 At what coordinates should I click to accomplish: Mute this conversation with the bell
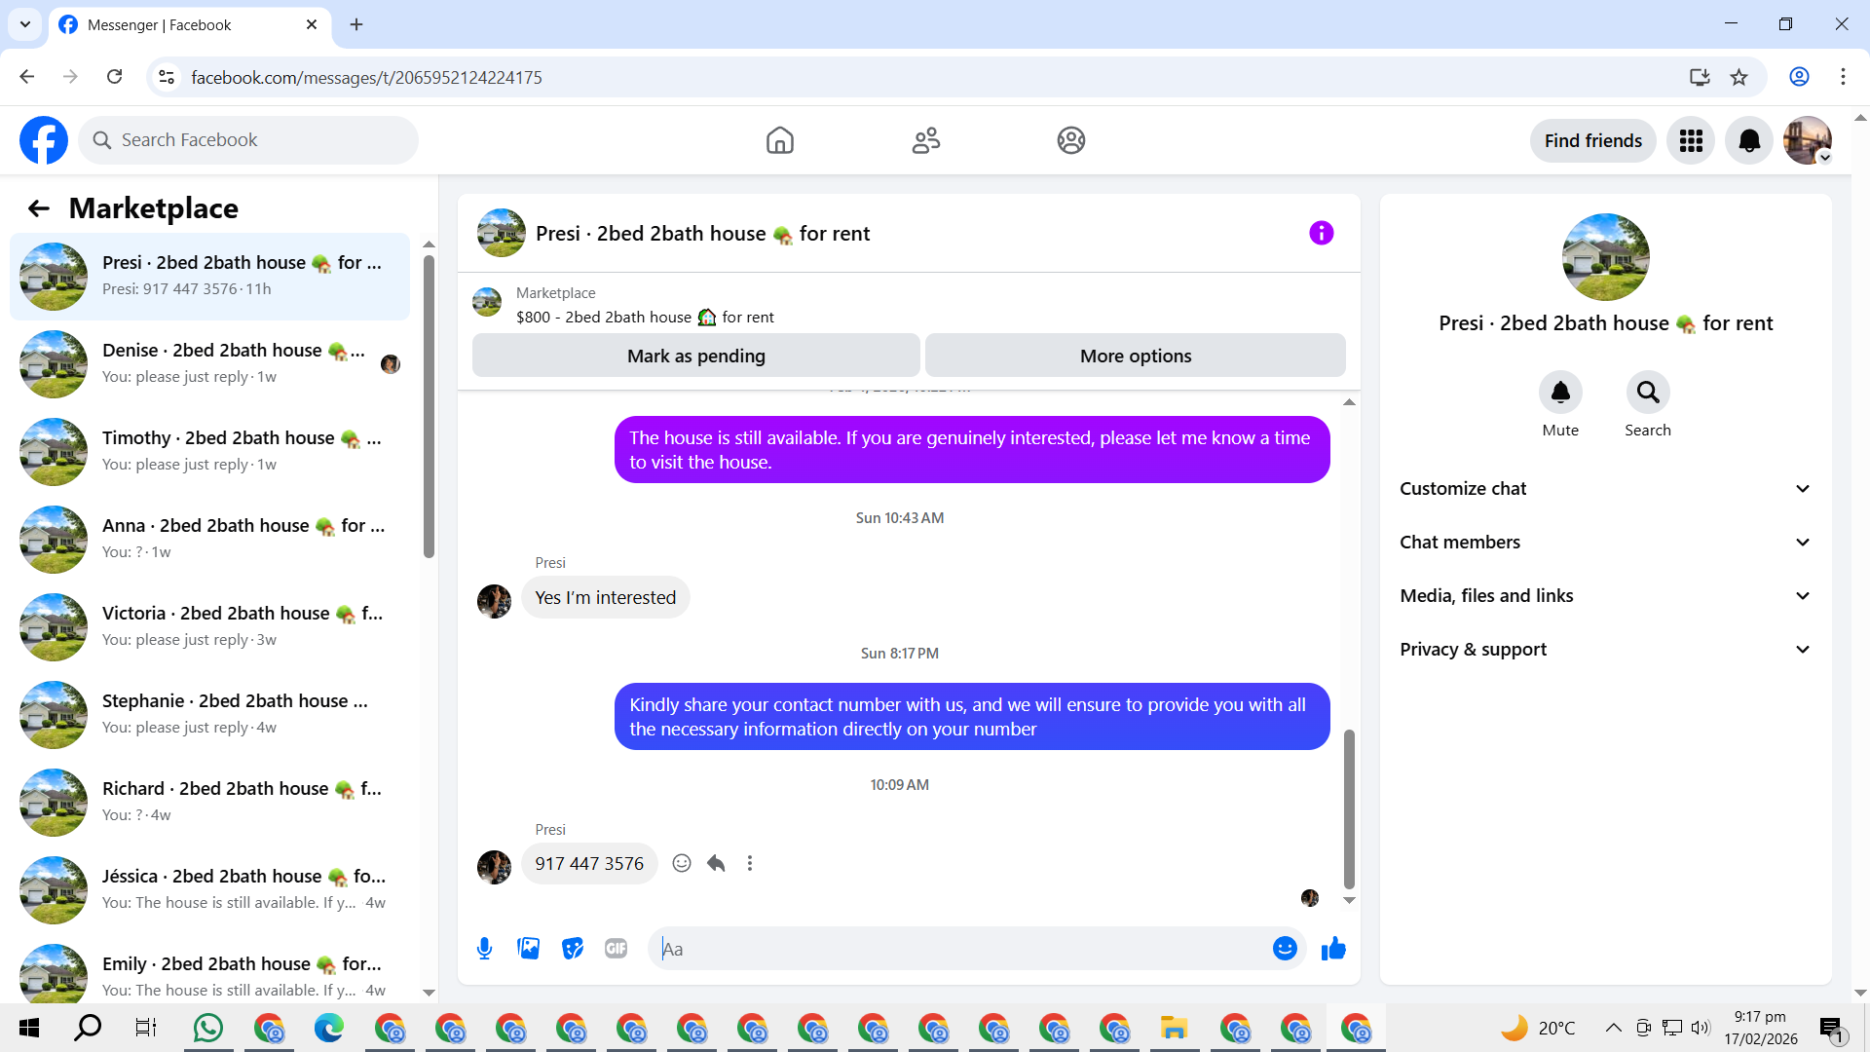click(x=1559, y=393)
